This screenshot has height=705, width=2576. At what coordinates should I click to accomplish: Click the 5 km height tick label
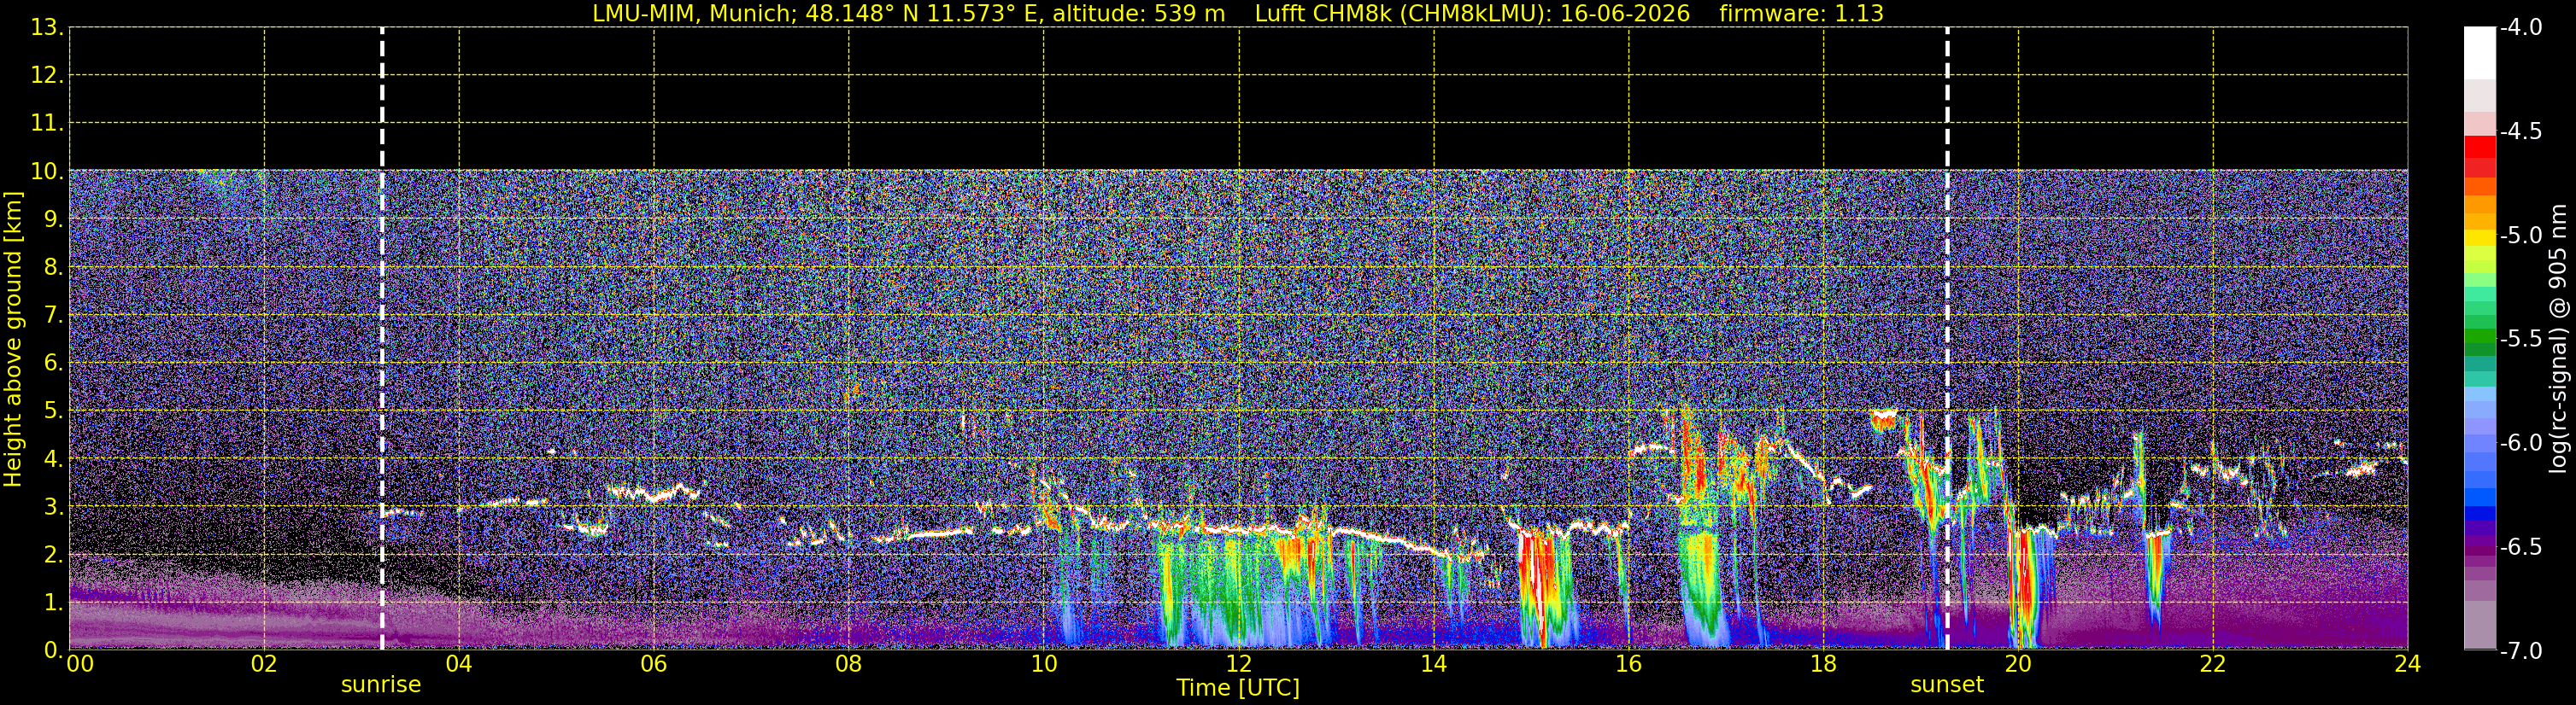53,411
